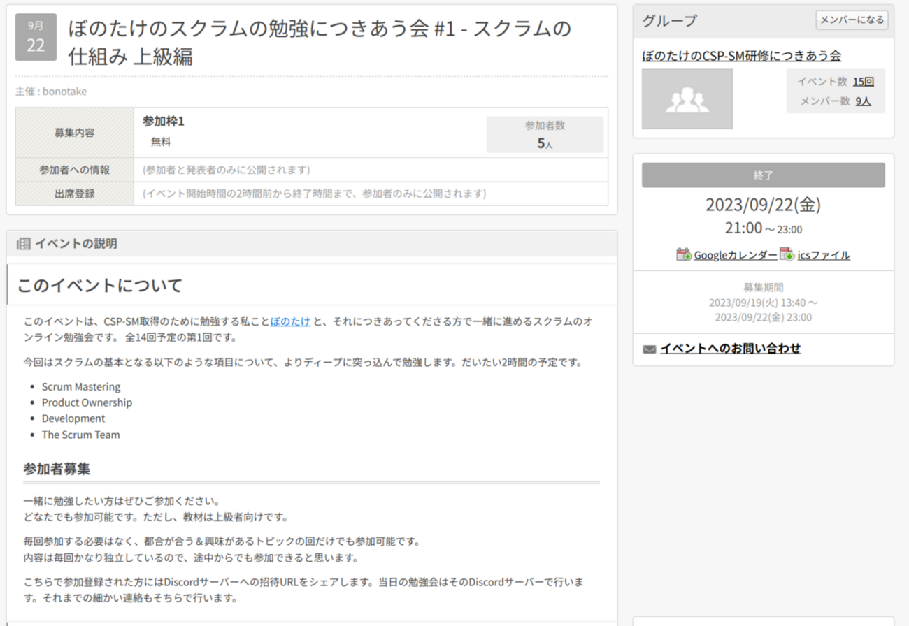Click the Development list item
This screenshot has height=626, width=909.
coord(73,418)
